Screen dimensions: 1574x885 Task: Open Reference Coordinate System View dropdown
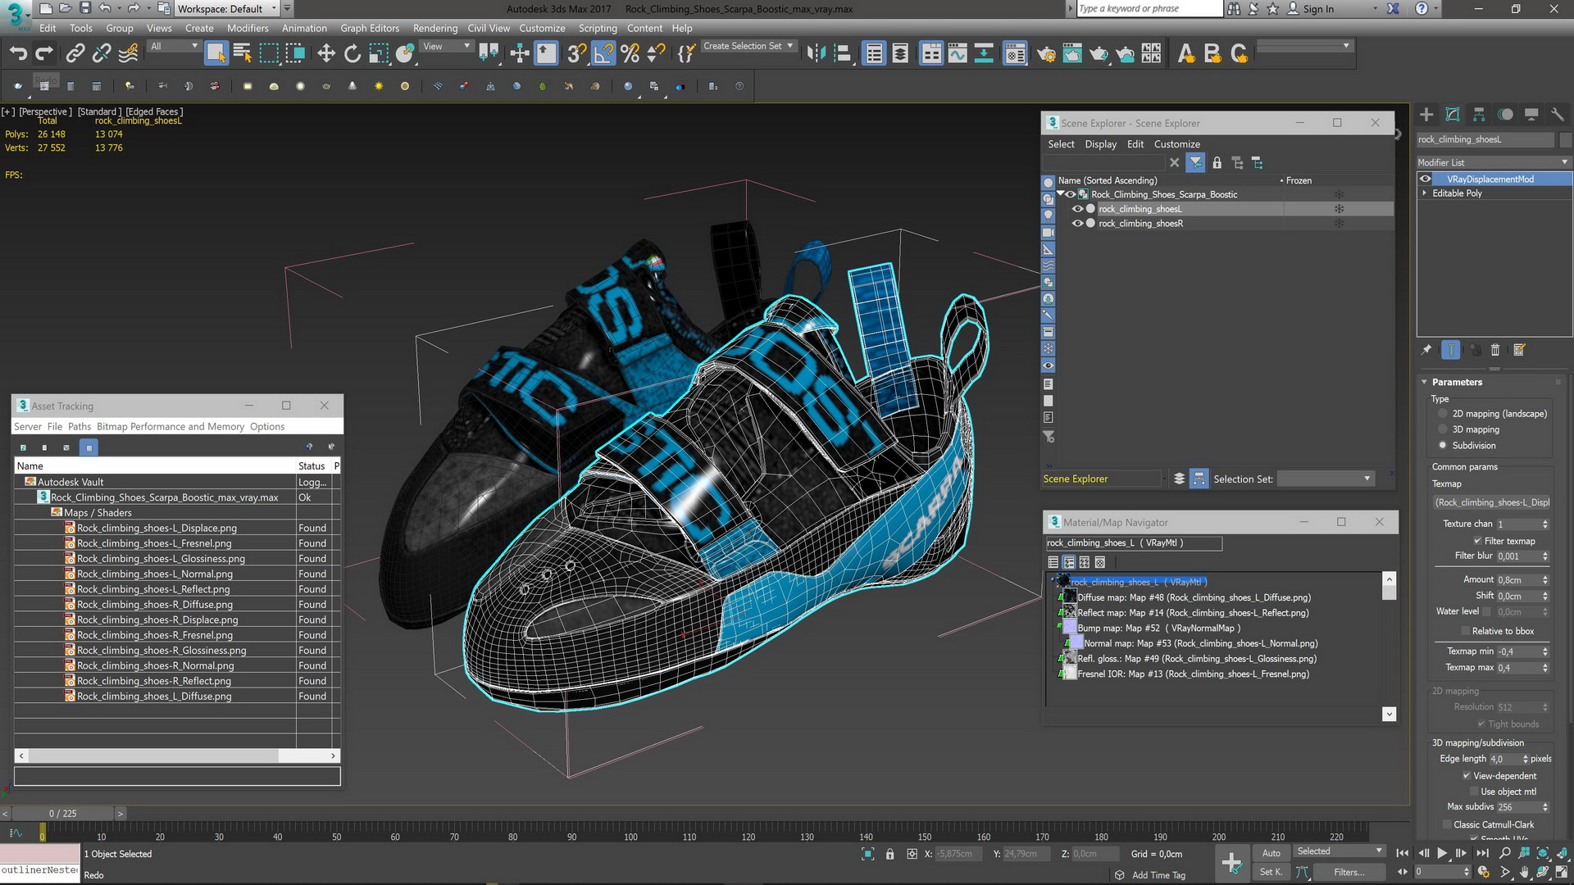tap(446, 47)
